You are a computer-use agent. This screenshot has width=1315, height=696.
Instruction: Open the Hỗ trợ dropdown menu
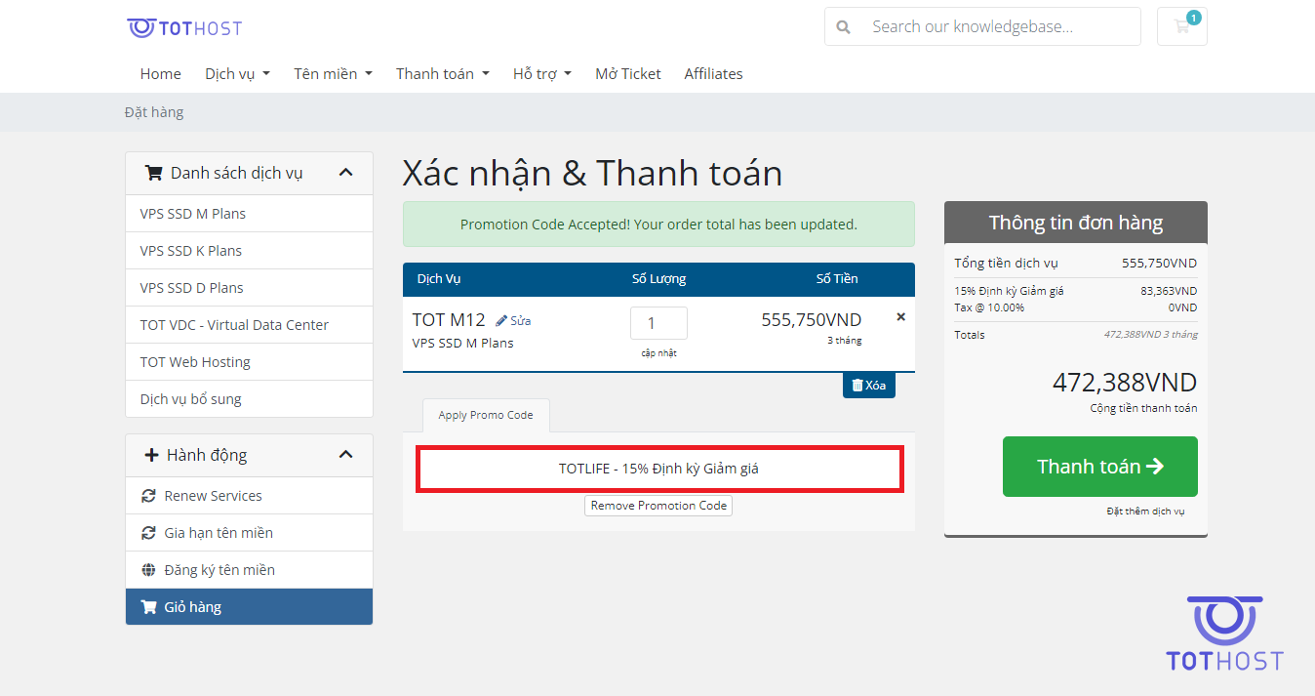(x=541, y=73)
